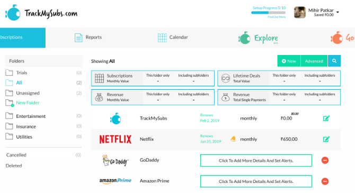Click the user profile avatar

(x=300, y=12)
